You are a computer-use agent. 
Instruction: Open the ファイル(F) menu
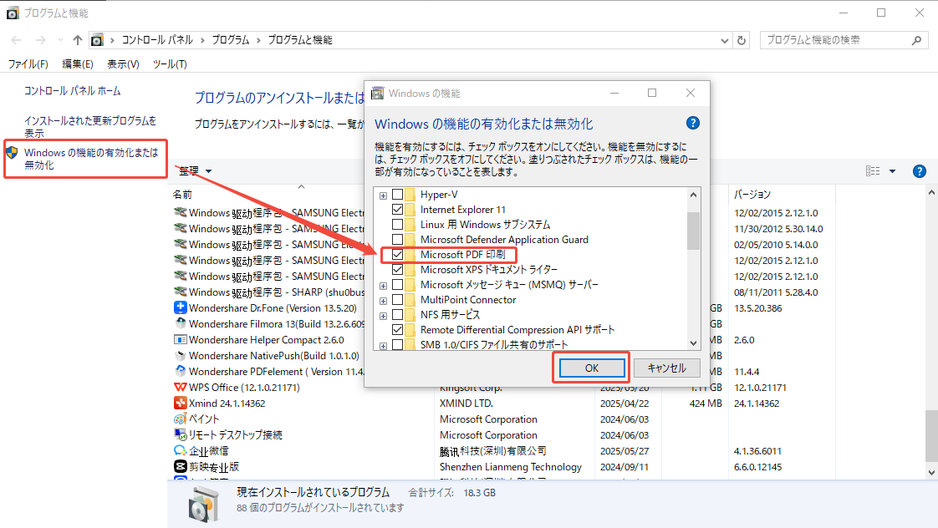[28, 64]
